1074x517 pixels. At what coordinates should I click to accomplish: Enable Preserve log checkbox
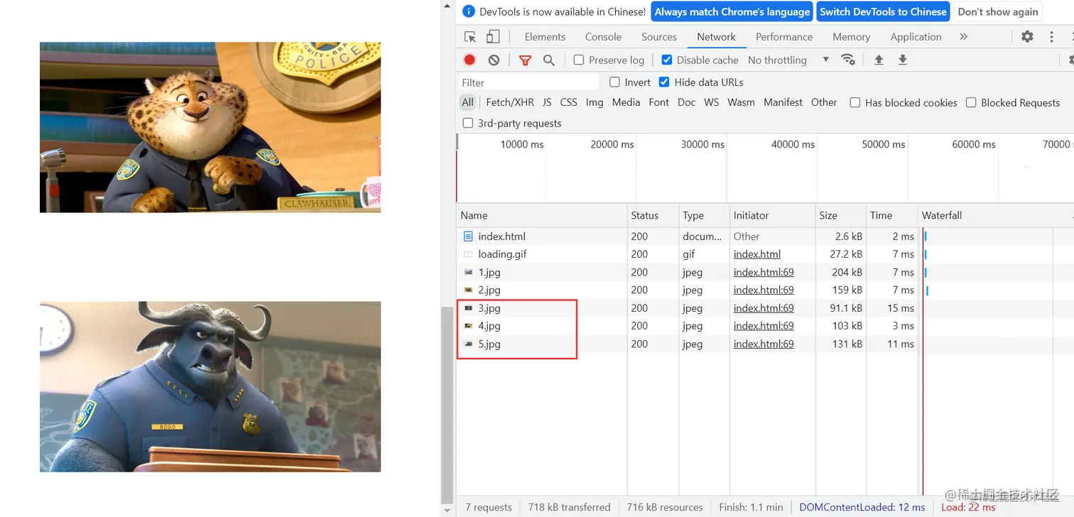point(578,60)
